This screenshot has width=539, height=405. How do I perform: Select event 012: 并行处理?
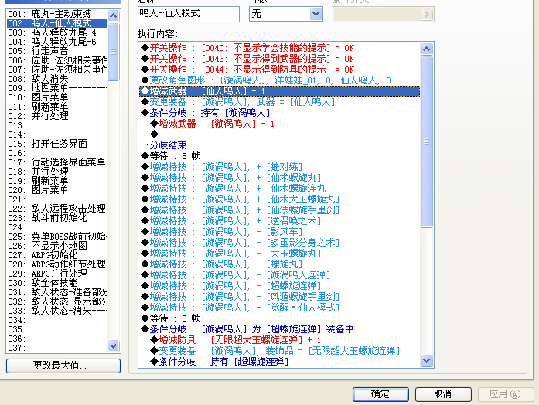[x=56, y=116]
